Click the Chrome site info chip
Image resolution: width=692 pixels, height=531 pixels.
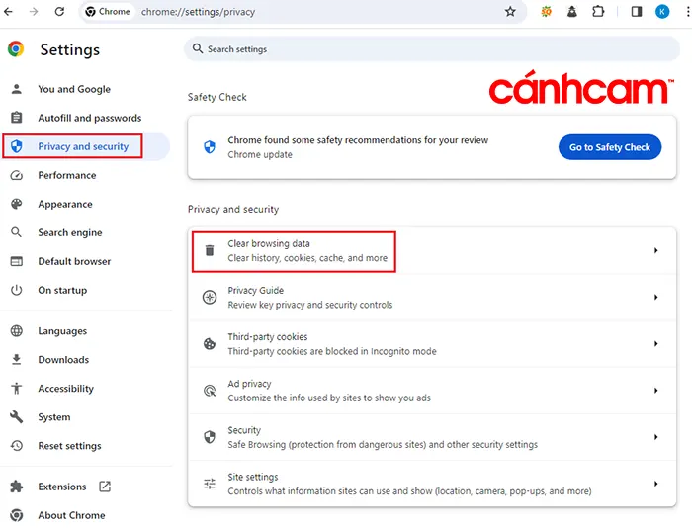coord(108,12)
